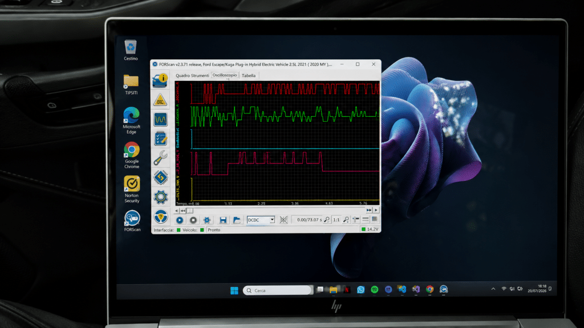Switch to FORScan from the taskbar
584x328 pixels.
(443, 289)
